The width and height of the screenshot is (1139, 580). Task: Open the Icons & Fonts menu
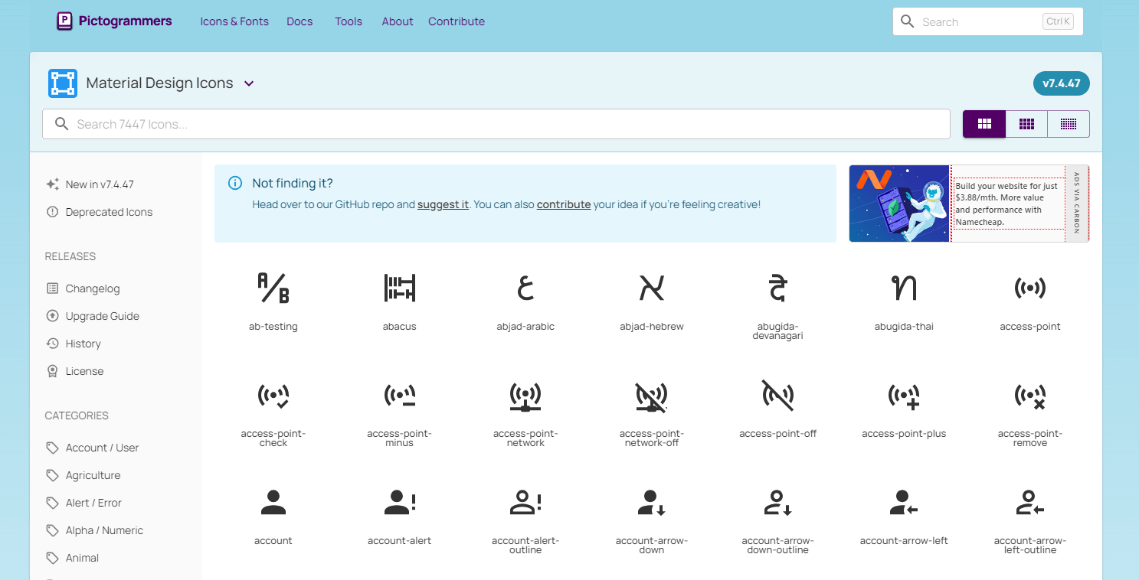(x=234, y=21)
